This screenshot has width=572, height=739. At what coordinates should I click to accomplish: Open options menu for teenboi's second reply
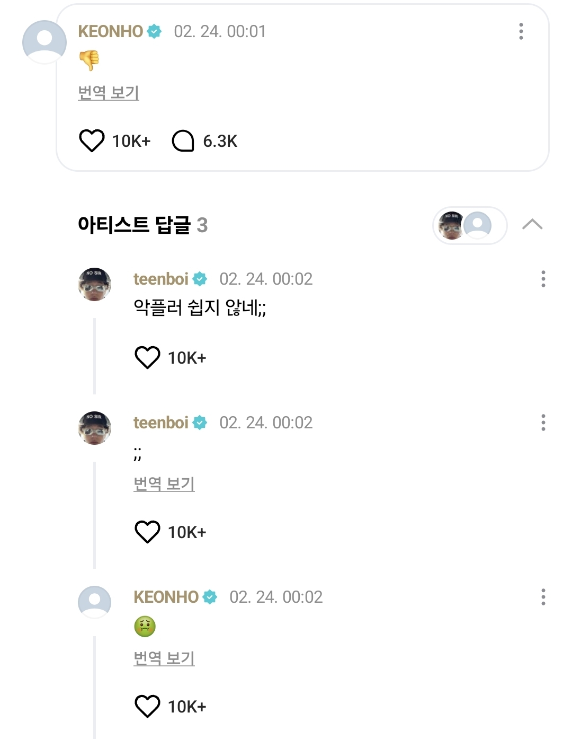543,423
